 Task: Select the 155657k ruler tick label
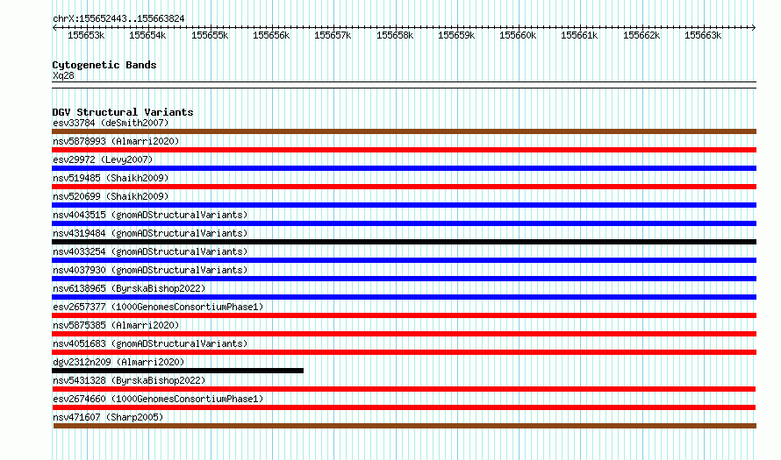point(333,35)
